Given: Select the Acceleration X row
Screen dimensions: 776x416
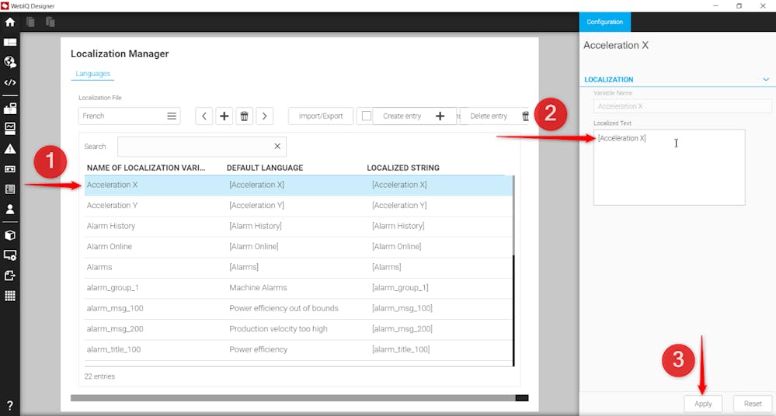Looking at the screenshot, I should 298,185.
